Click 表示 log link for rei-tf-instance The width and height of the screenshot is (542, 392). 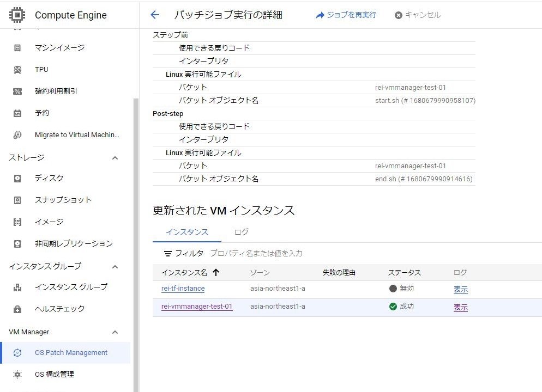click(x=460, y=290)
